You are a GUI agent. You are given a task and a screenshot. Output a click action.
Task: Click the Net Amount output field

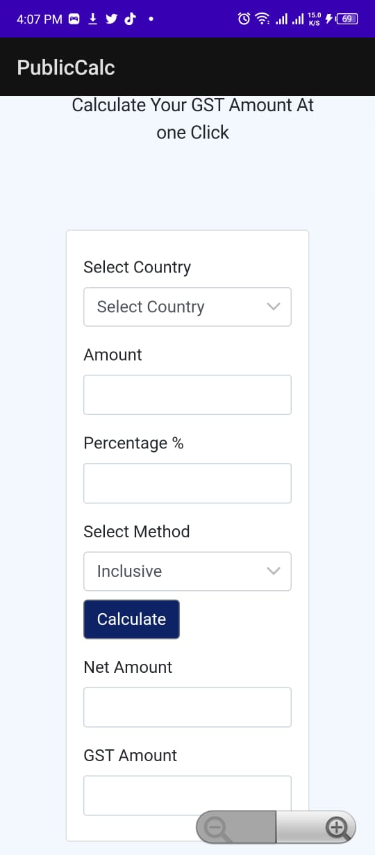pyautogui.click(x=187, y=708)
